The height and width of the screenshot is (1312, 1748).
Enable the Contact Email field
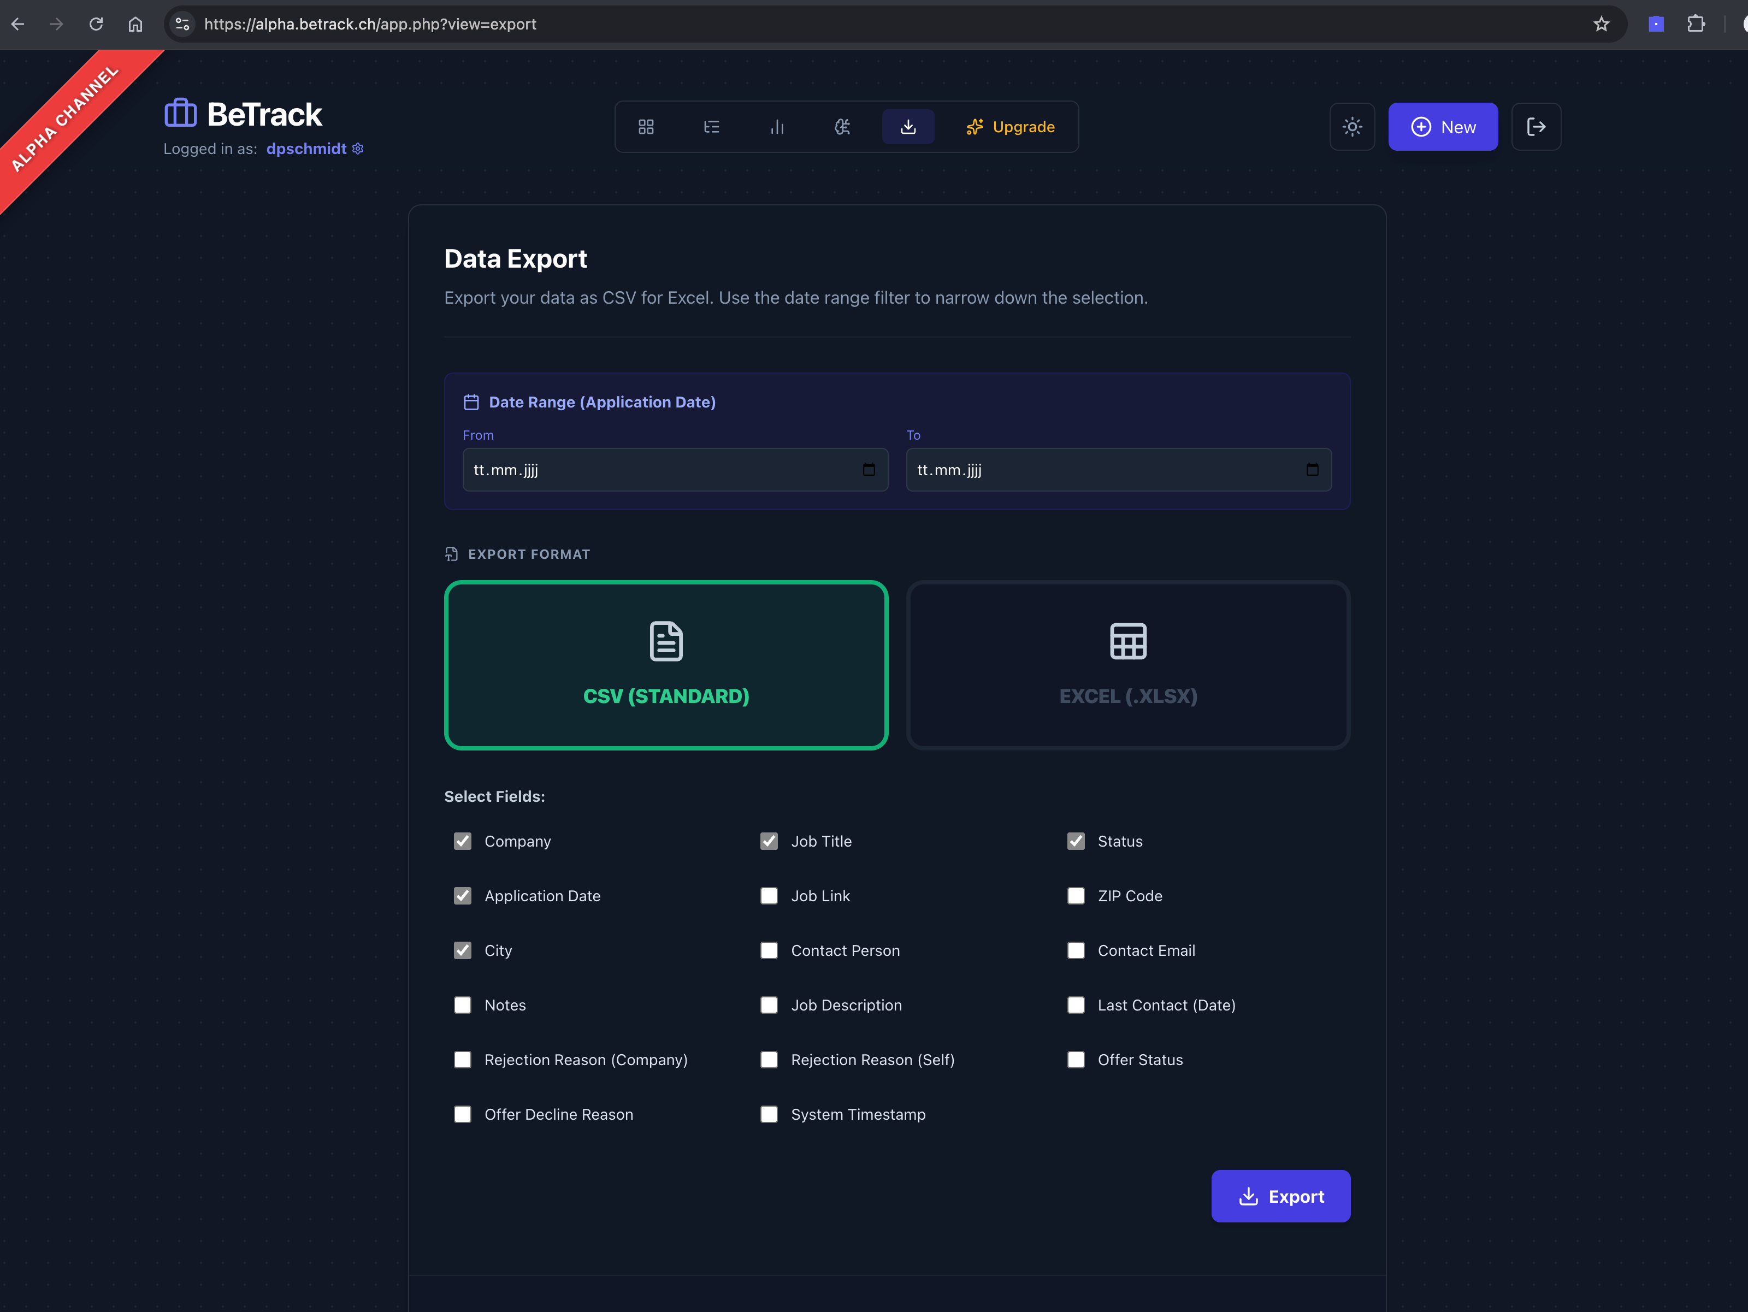[x=1076, y=950]
